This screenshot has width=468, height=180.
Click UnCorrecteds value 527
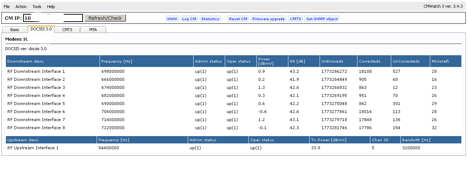[396, 71]
